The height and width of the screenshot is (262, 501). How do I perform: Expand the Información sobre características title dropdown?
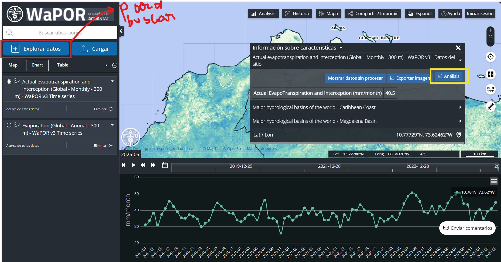pyautogui.click(x=341, y=48)
